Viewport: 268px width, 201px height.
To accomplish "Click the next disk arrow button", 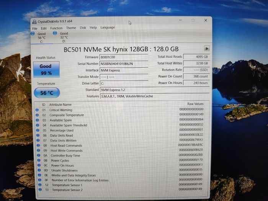I will (207, 48).
